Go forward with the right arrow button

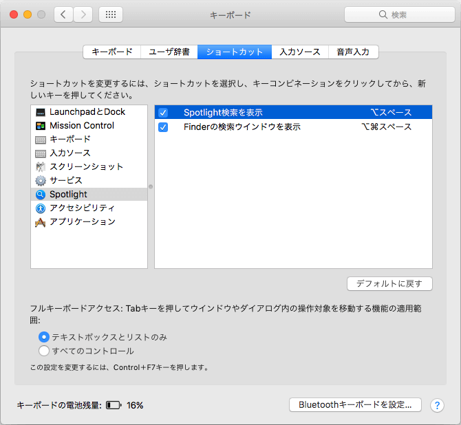tap(83, 14)
